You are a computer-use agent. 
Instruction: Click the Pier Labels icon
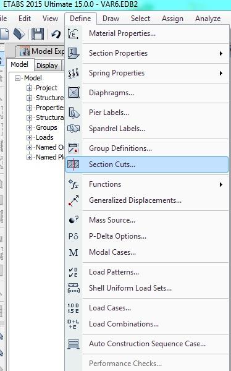click(73, 113)
